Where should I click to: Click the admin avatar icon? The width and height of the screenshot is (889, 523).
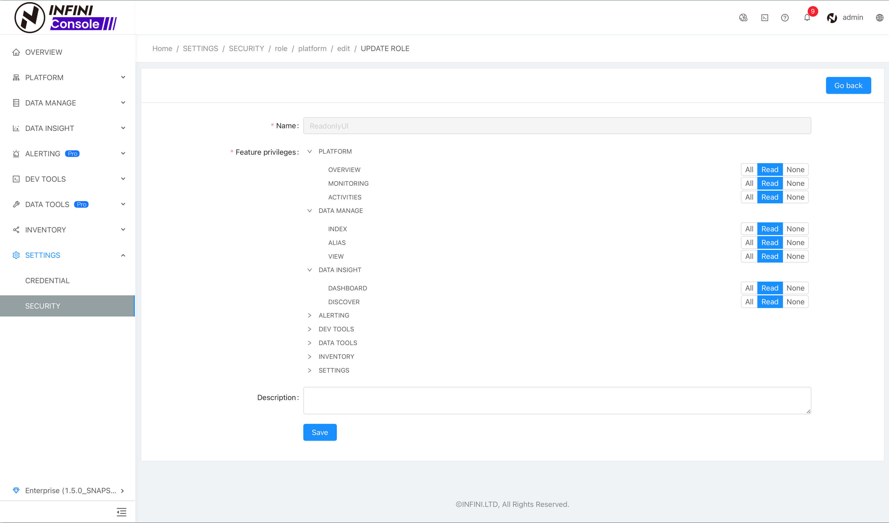click(832, 18)
